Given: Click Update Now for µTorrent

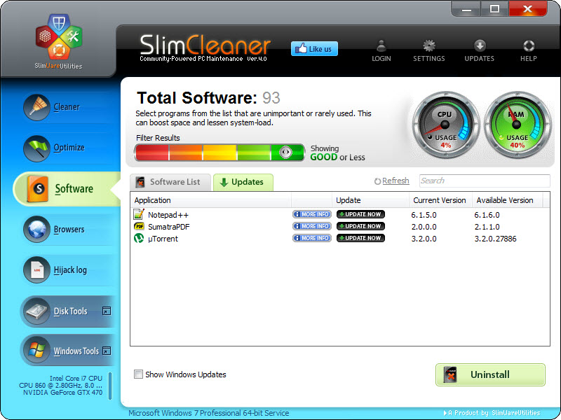Looking at the screenshot, I should click(360, 238).
